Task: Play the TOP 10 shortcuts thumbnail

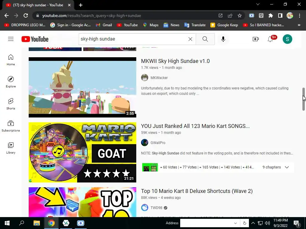Action: [x=82, y=202]
